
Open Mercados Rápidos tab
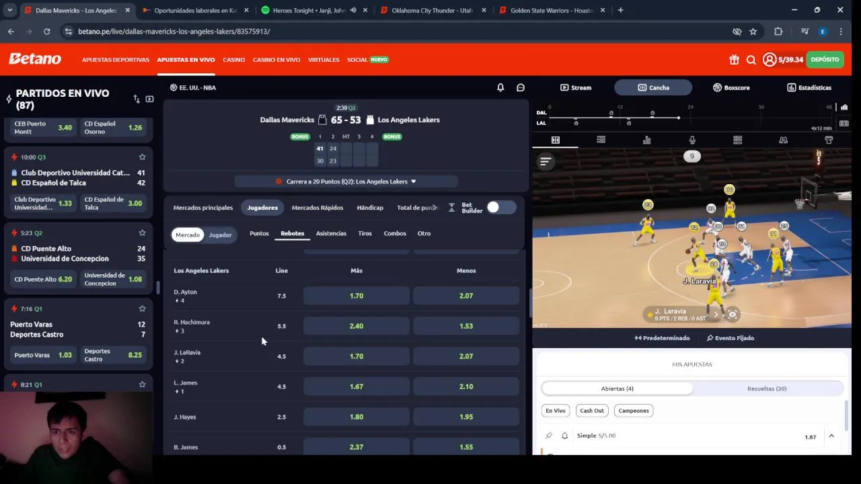pyautogui.click(x=317, y=208)
